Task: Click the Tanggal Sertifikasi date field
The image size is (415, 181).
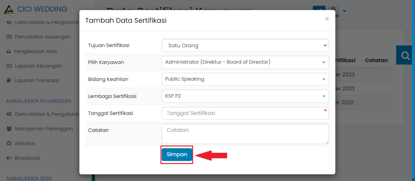Action: click(x=245, y=113)
